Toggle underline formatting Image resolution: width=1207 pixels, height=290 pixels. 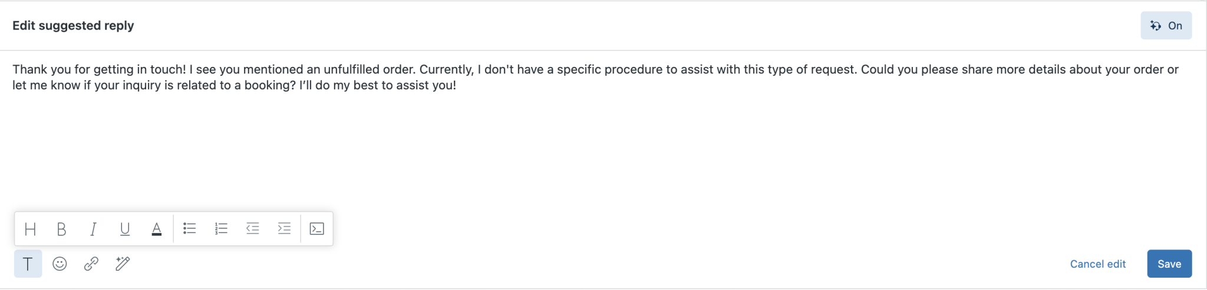(x=125, y=229)
